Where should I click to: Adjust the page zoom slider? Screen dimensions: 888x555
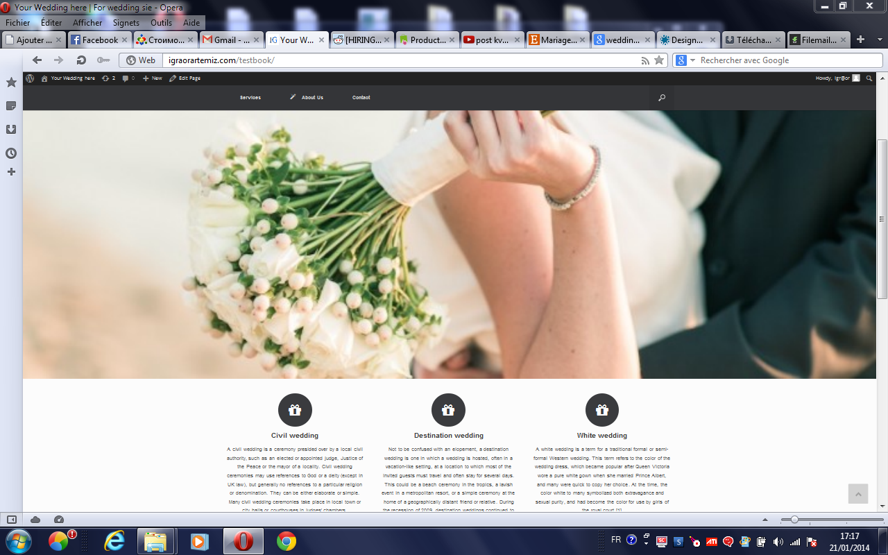tap(794, 520)
